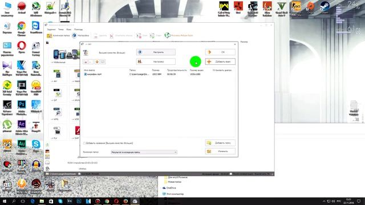Select the MPG format icon

(57, 114)
